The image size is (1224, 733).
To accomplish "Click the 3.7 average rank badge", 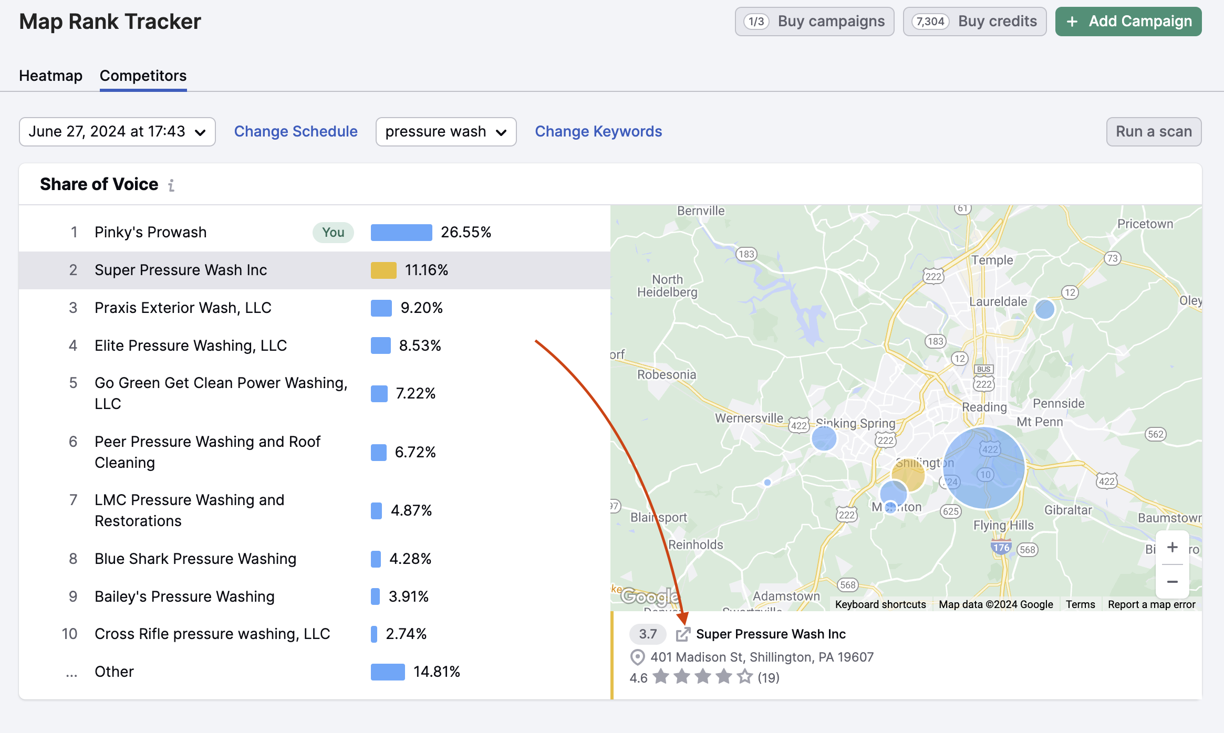I will point(648,634).
